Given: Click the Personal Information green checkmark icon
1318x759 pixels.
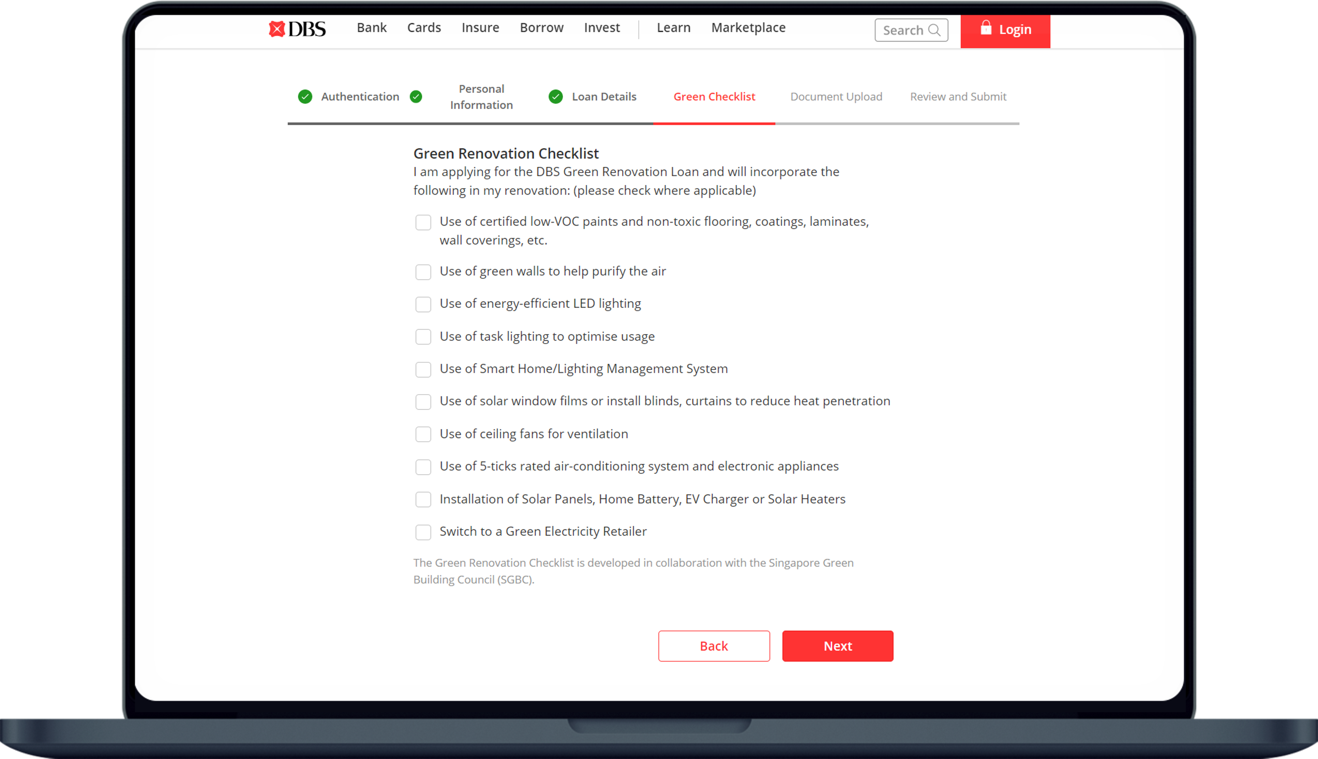Looking at the screenshot, I should [x=416, y=97].
